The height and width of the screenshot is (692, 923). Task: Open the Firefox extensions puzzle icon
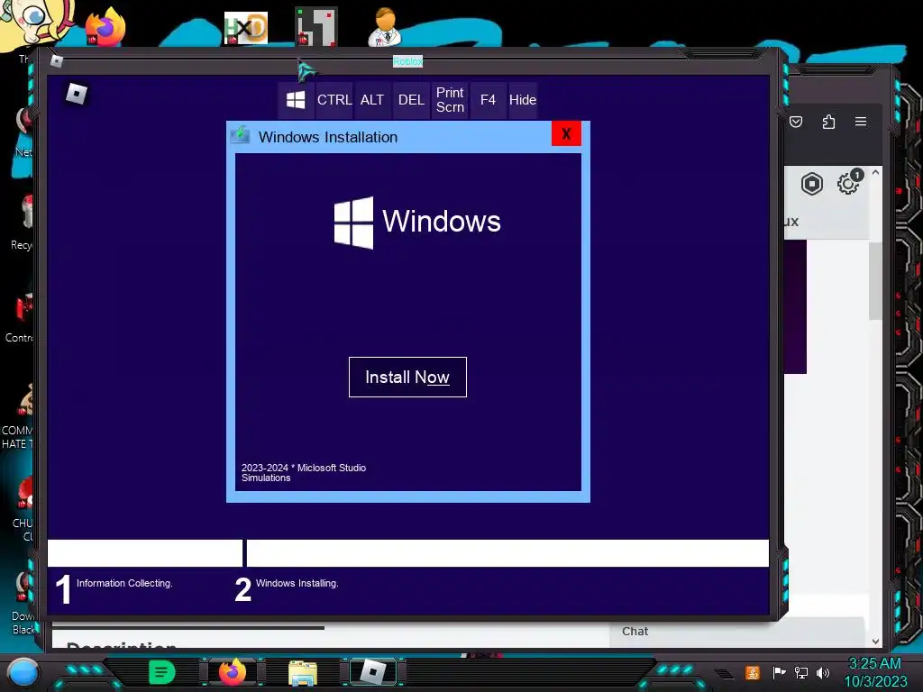click(x=828, y=122)
